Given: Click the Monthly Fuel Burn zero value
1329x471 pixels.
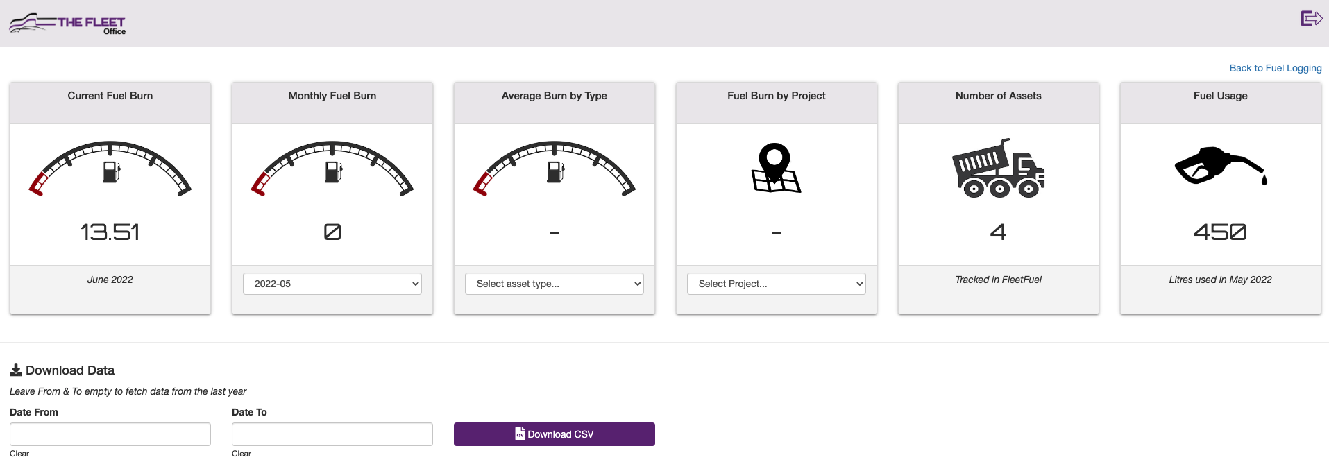Looking at the screenshot, I should 332,232.
